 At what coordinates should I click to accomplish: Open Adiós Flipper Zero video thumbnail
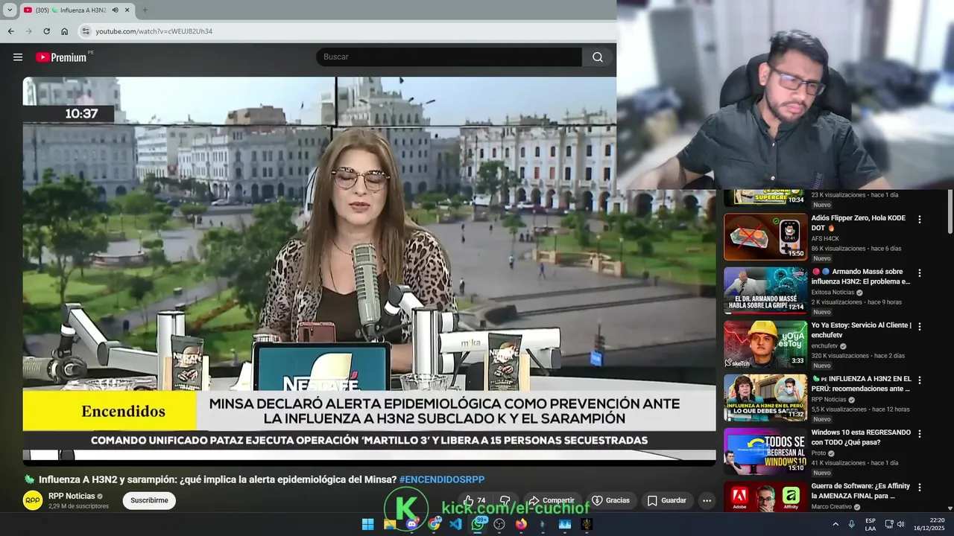(765, 237)
